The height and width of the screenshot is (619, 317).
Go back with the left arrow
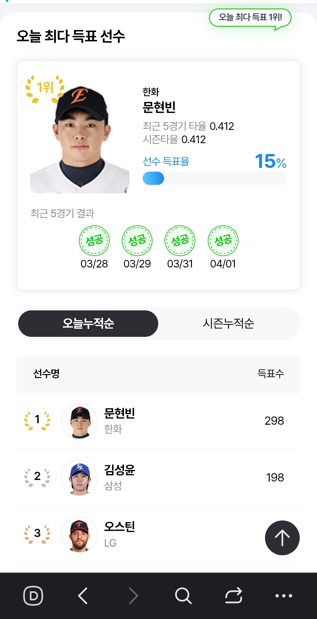click(83, 596)
